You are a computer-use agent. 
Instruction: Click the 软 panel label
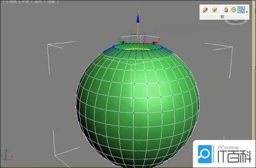point(222,17)
